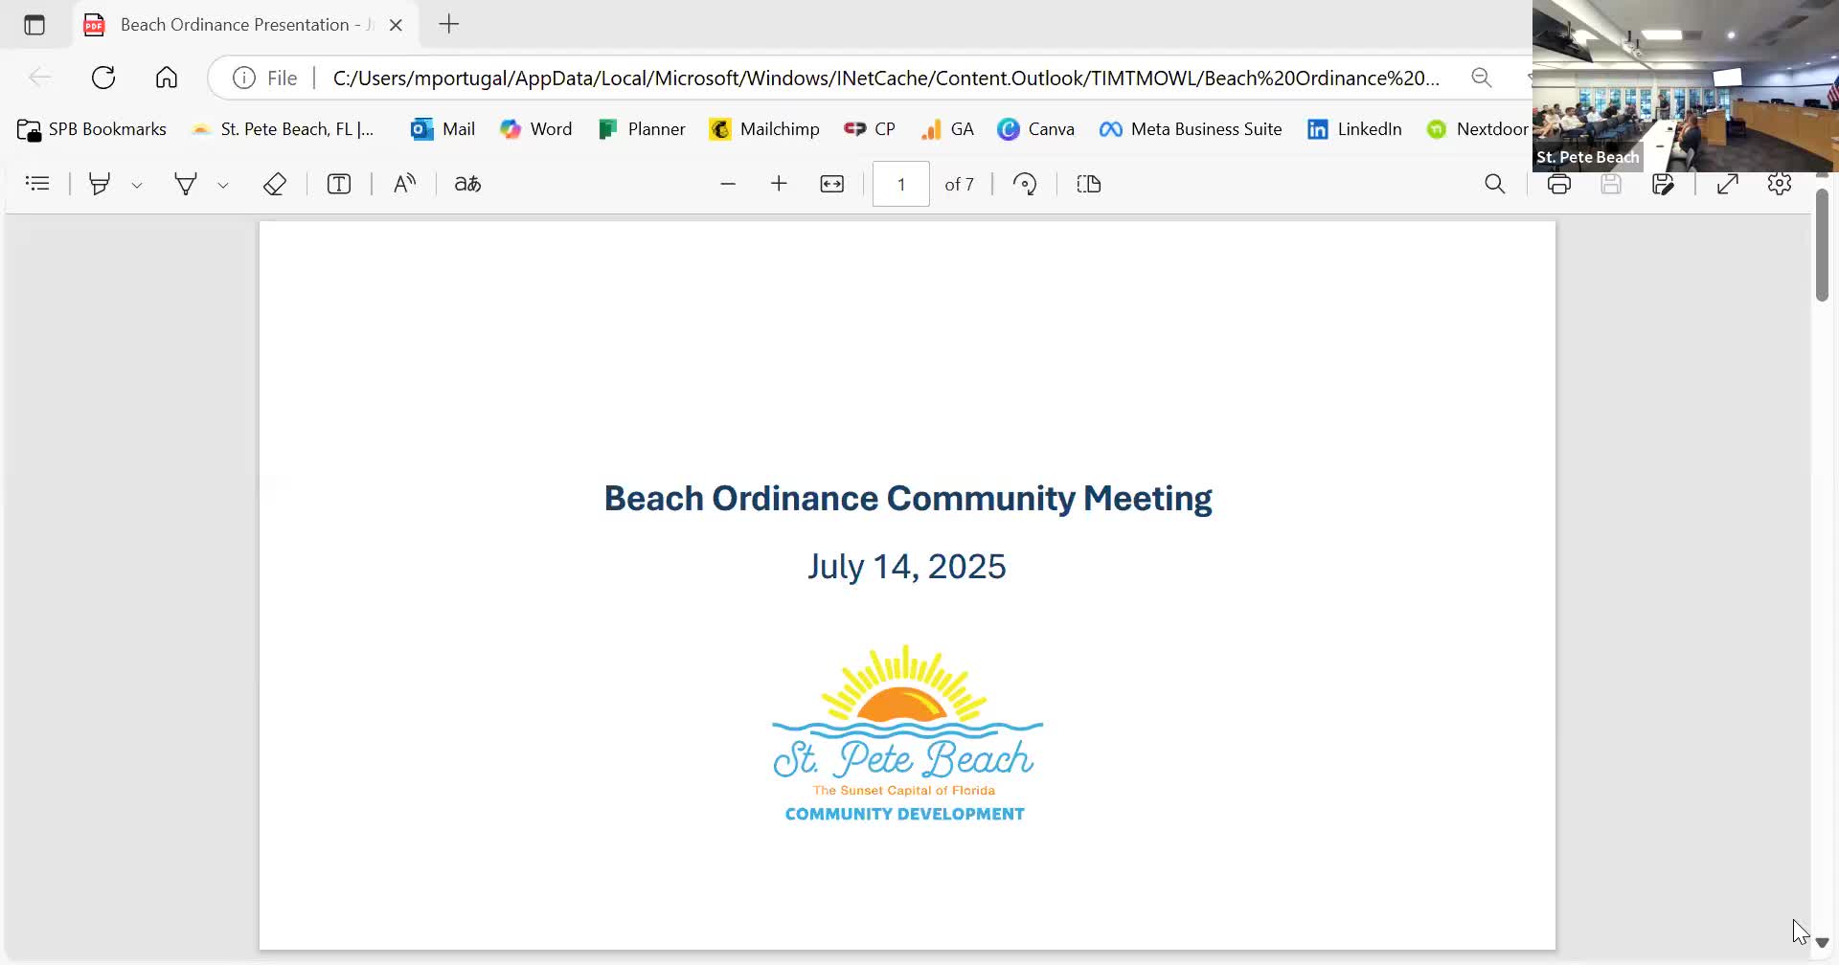Toggle fit to width view
This screenshot has width=1839, height=965.
click(831, 184)
